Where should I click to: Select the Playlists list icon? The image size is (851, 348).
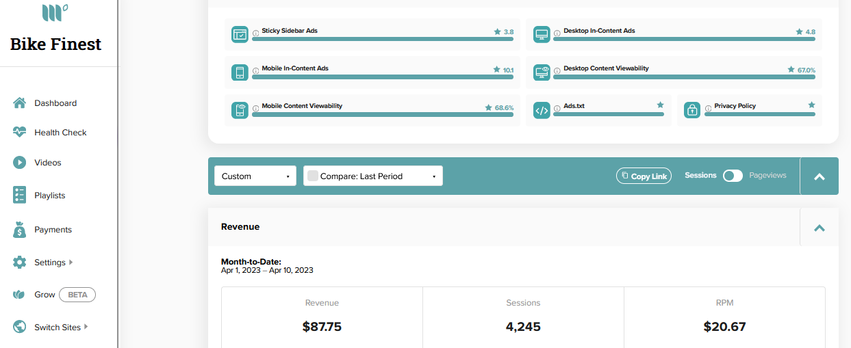pos(20,195)
